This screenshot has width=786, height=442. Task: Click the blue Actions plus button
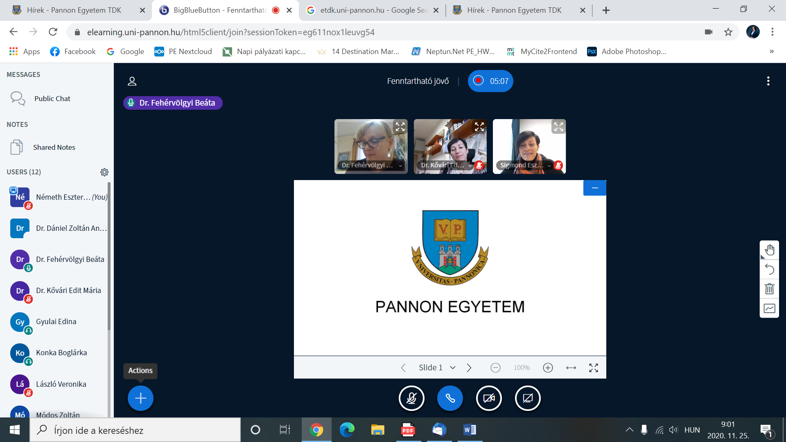140,398
